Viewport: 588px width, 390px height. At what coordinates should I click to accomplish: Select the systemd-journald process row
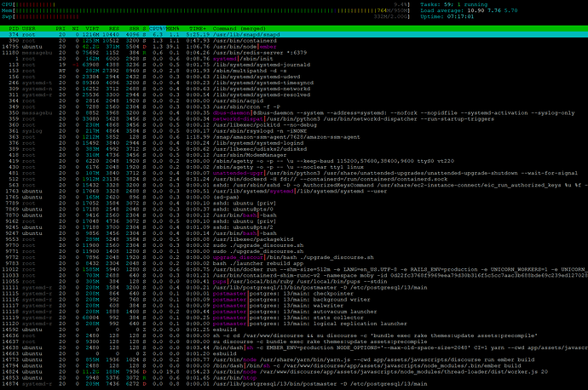[x=294, y=65]
